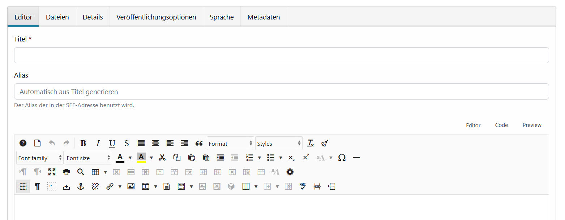Open the editor help icon
The width and height of the screenshot is (565, 220).
coord(23,143)
